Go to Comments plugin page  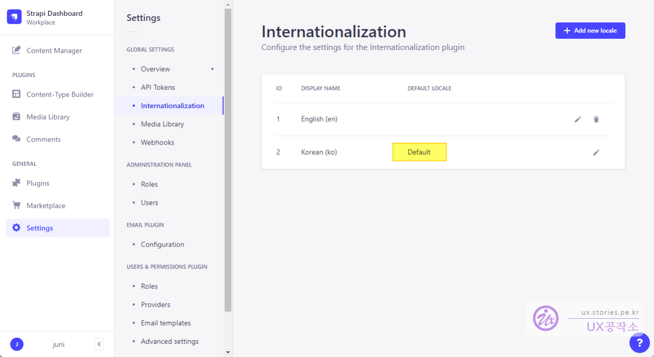(58, 139)
